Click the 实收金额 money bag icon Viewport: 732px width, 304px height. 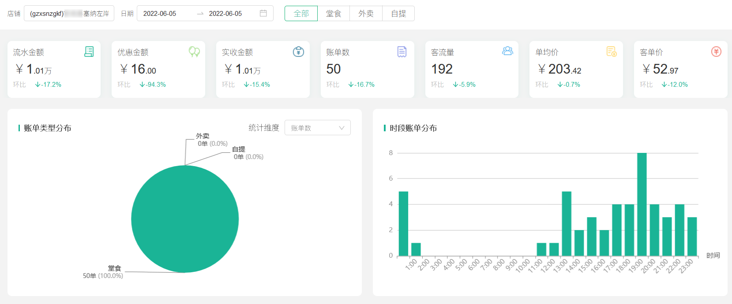coord(298,52)
